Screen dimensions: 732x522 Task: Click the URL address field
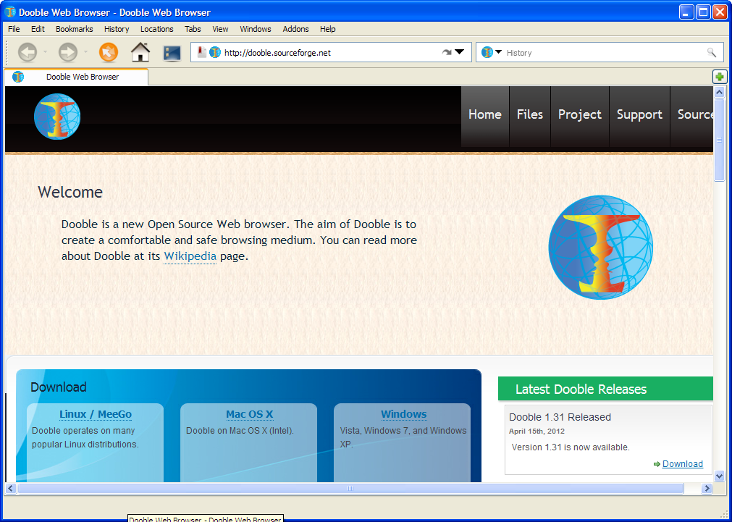pyautogui.click(x=326, y=52)
